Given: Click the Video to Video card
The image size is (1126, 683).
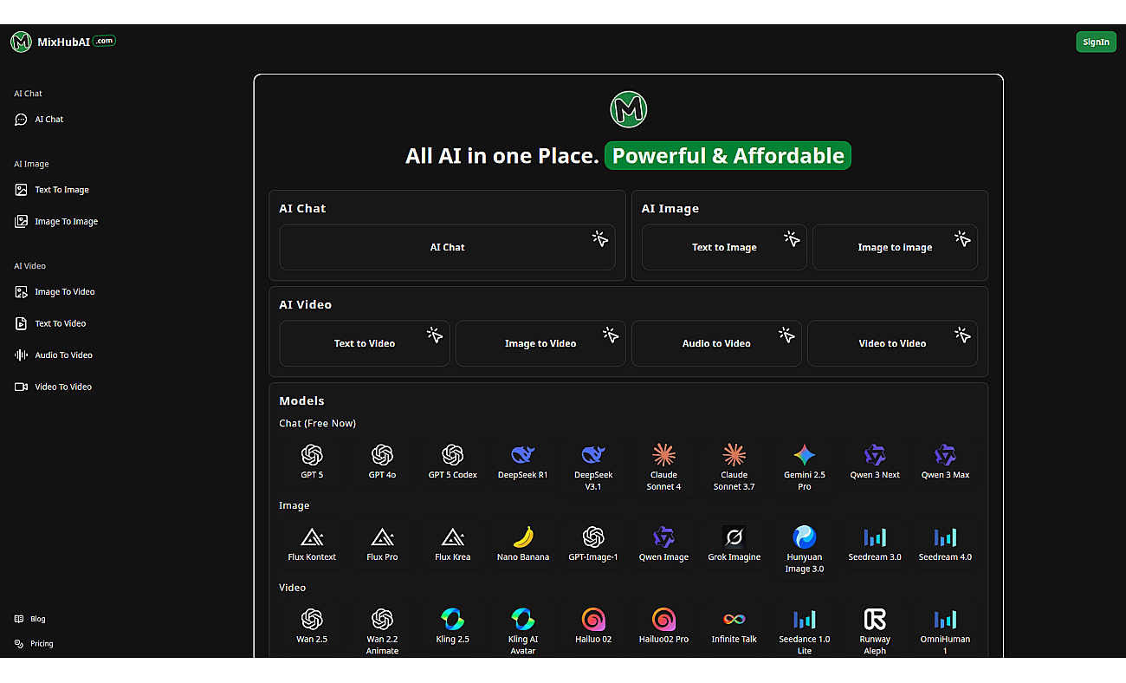Looking at the screenshot, I should click(892, 343).
